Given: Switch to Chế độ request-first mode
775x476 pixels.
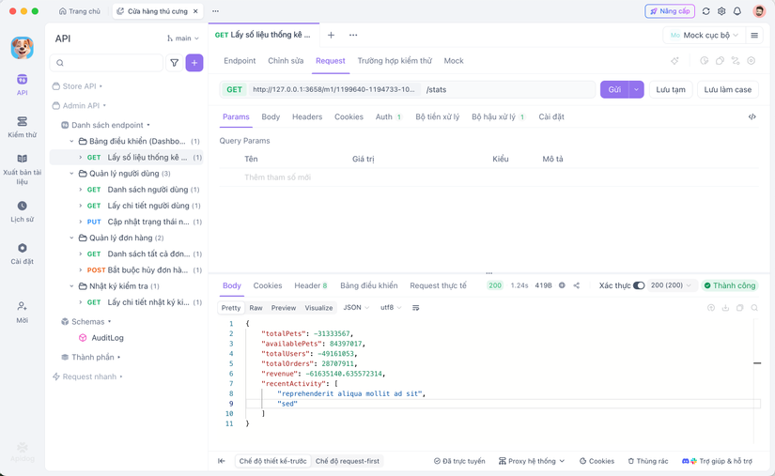Looking at the screenshot, I should 348,461.
